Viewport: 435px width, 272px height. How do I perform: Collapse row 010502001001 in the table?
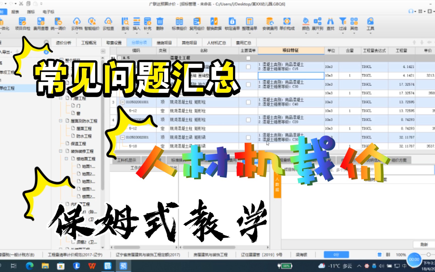coord(123,102)
